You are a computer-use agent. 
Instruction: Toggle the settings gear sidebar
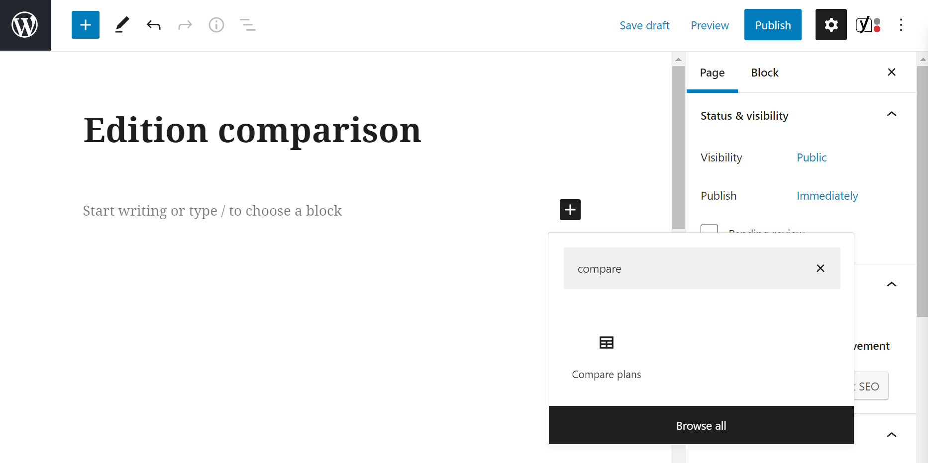[x=831, y=25]
